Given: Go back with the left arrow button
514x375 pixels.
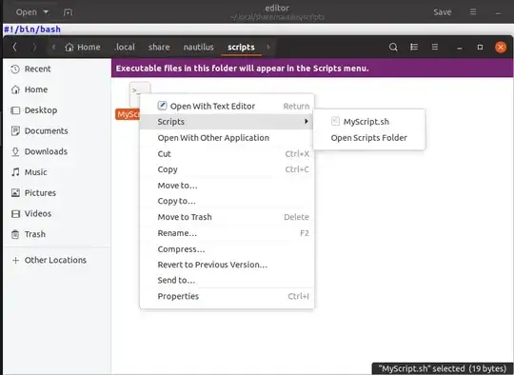Looking at the screenshot, I should pos(14,48).
